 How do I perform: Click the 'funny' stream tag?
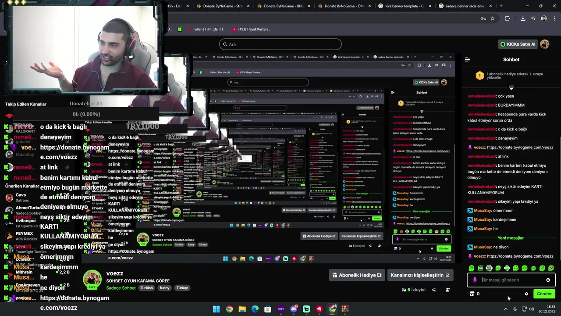tap(164, 288)
